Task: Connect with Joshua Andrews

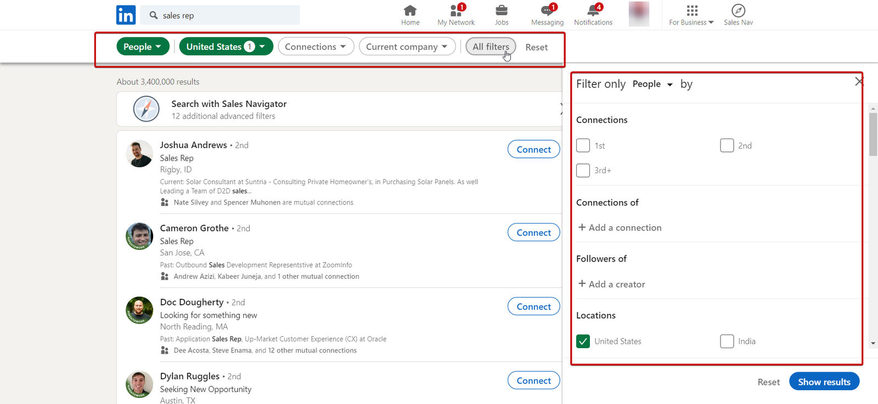Action: [x=534, y=149]
